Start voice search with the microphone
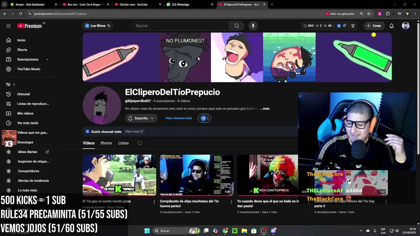Viewport: 420px width, 236px height. click(253, 26)
